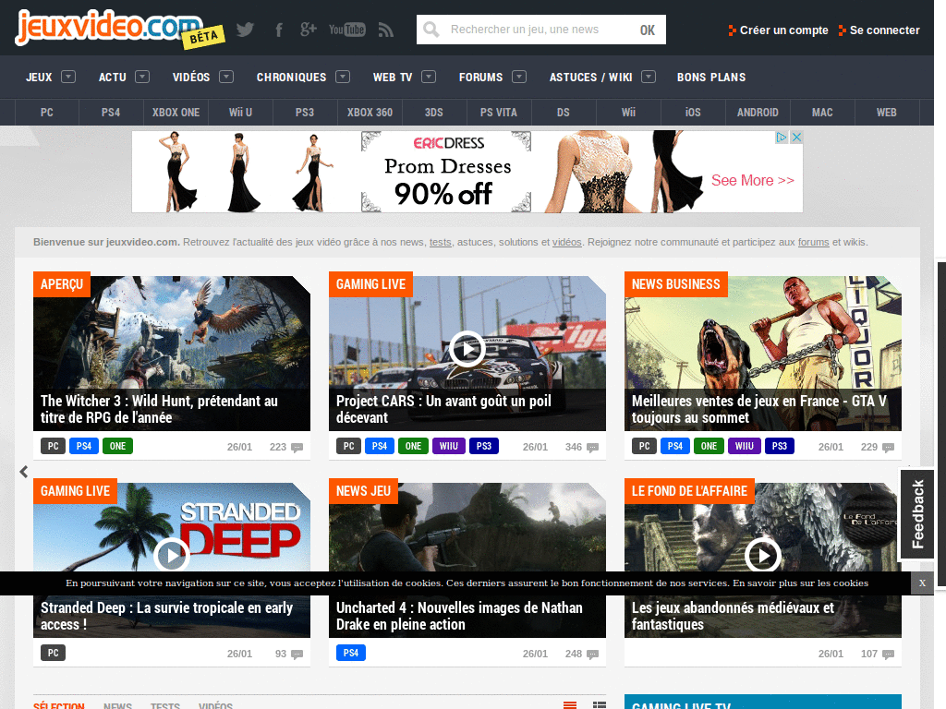Close the Ericdress ad banner

[x=796, y=137]
